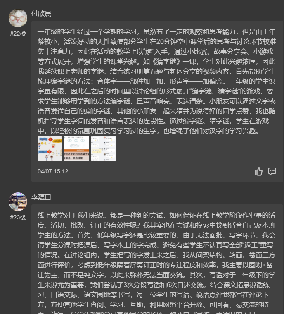Open third attached chat screenshot thumbnail
The image size is (284, 314).
click(104, 149)
